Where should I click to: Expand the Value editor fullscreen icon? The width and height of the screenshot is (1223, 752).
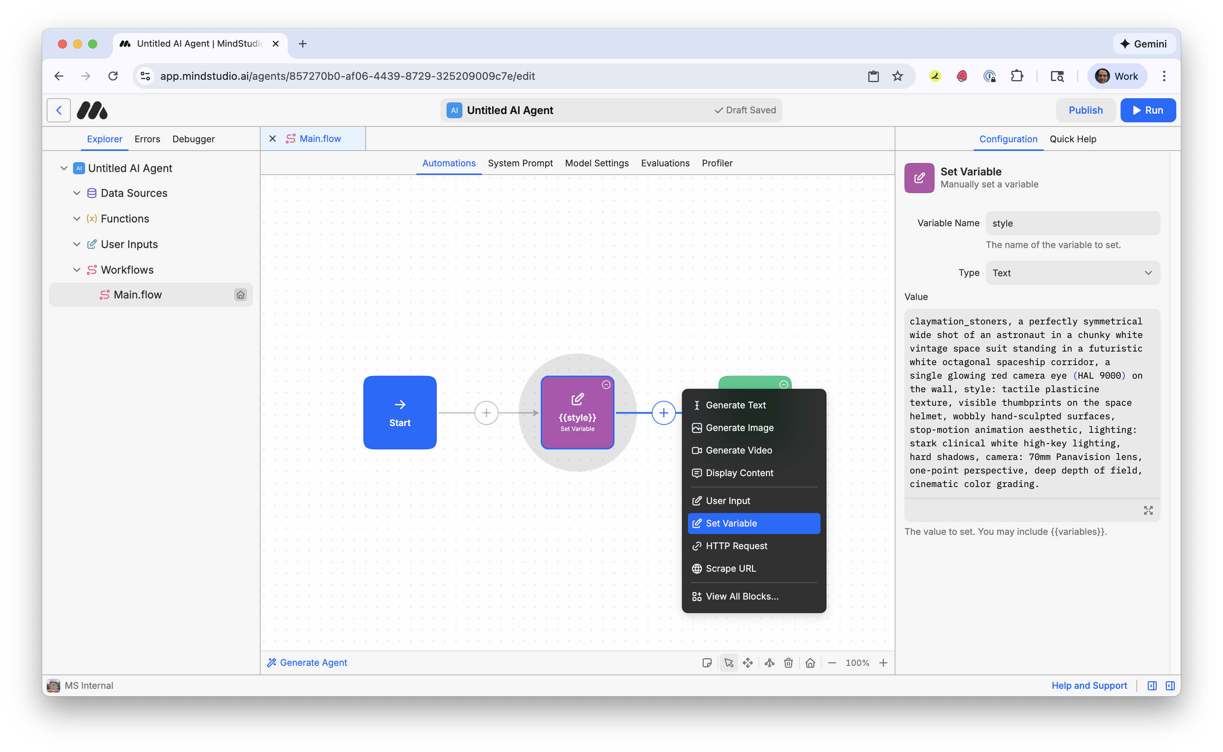pos(1148,510)
